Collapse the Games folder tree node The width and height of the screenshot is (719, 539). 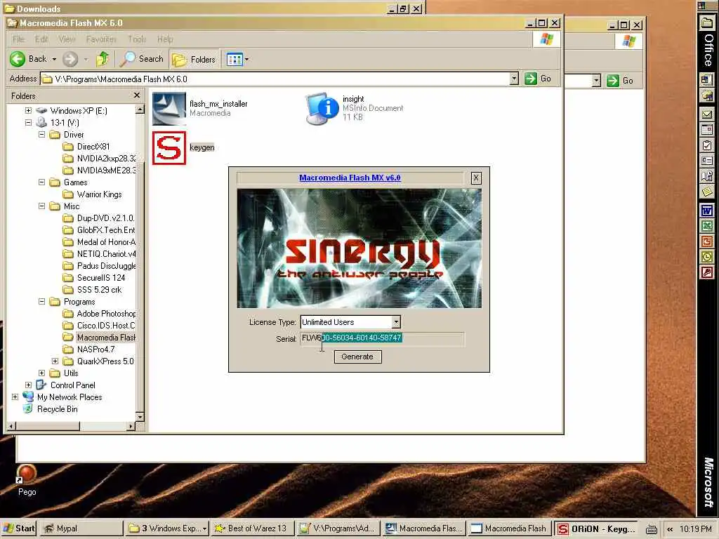pos(41,182)
